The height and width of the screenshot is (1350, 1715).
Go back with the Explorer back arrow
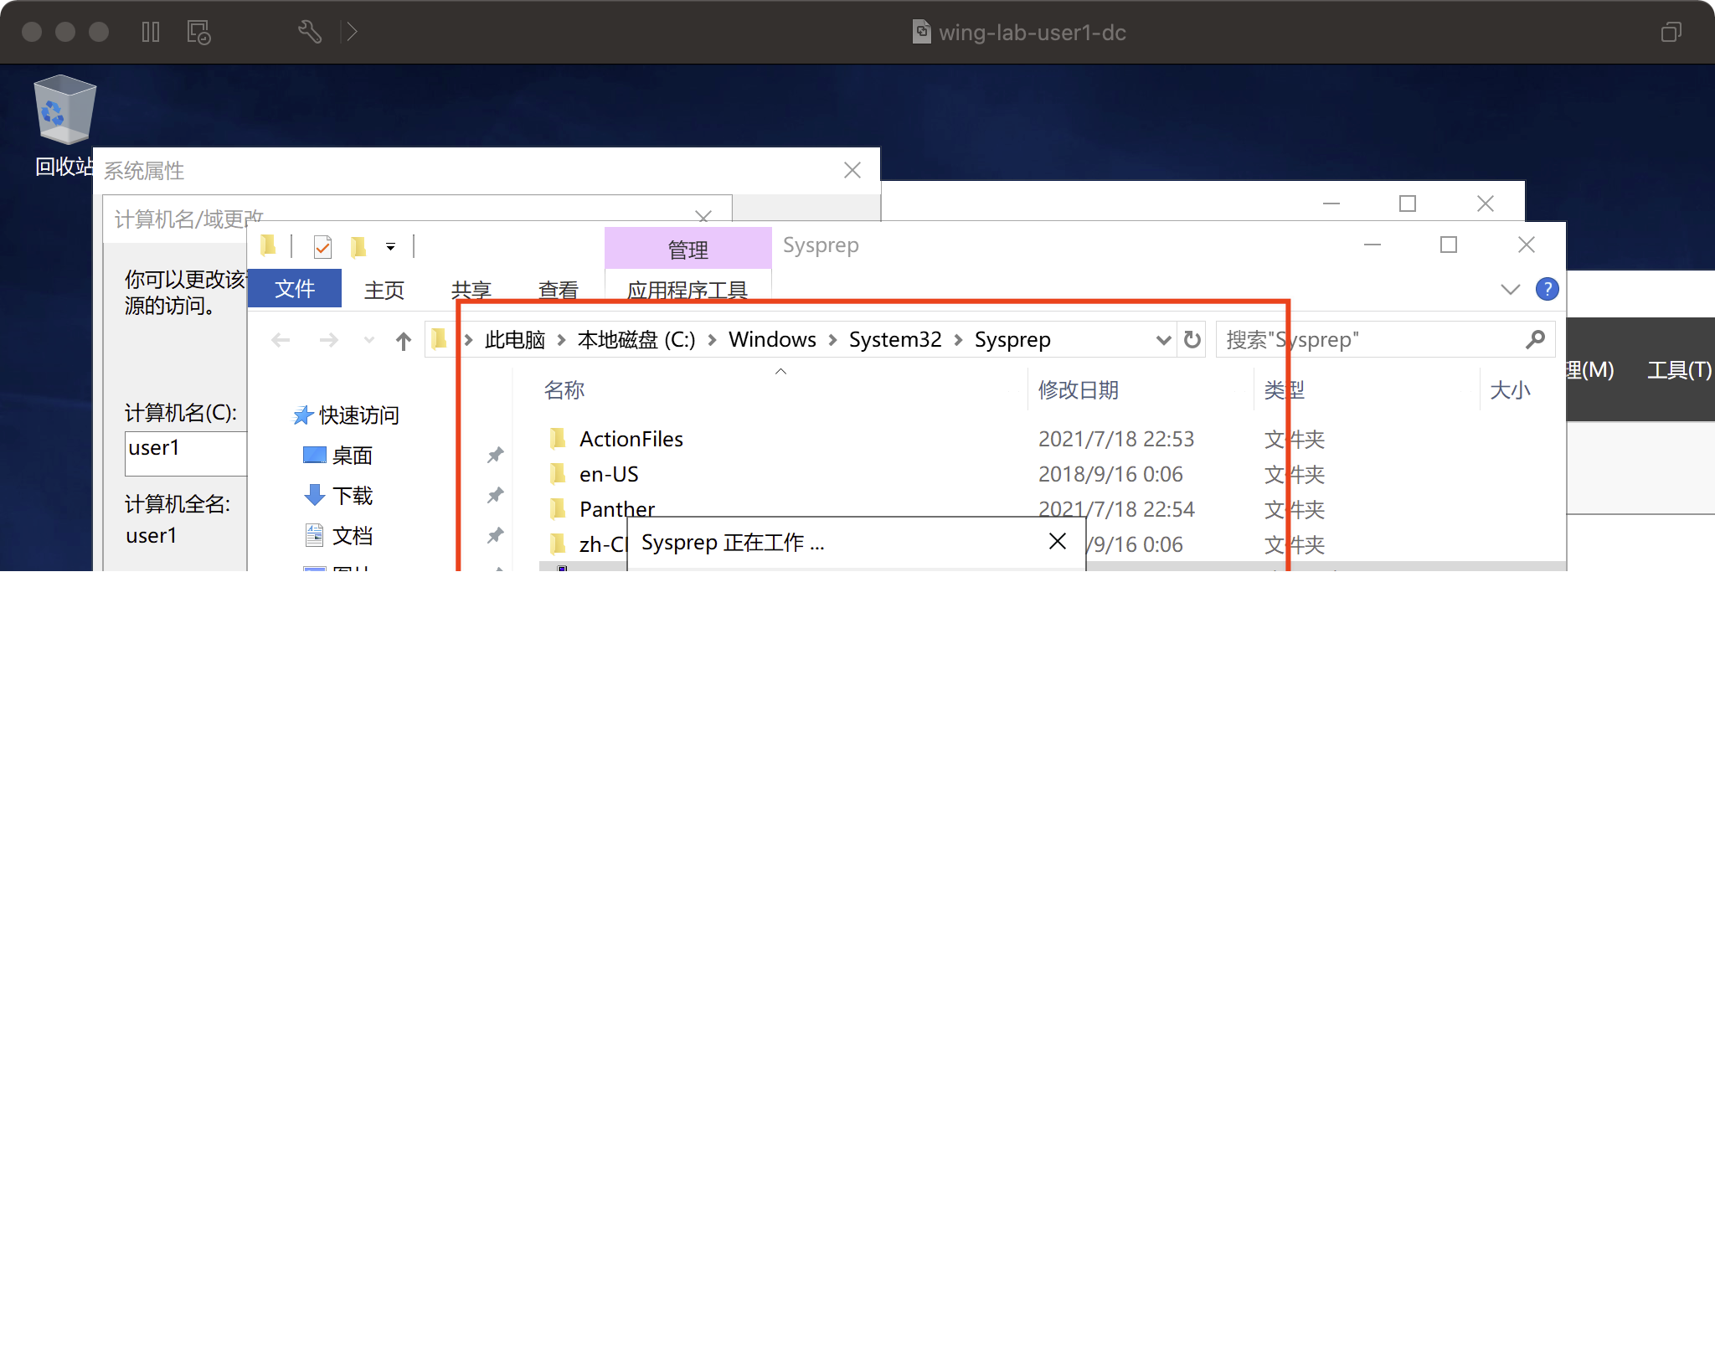pos(281,340)
